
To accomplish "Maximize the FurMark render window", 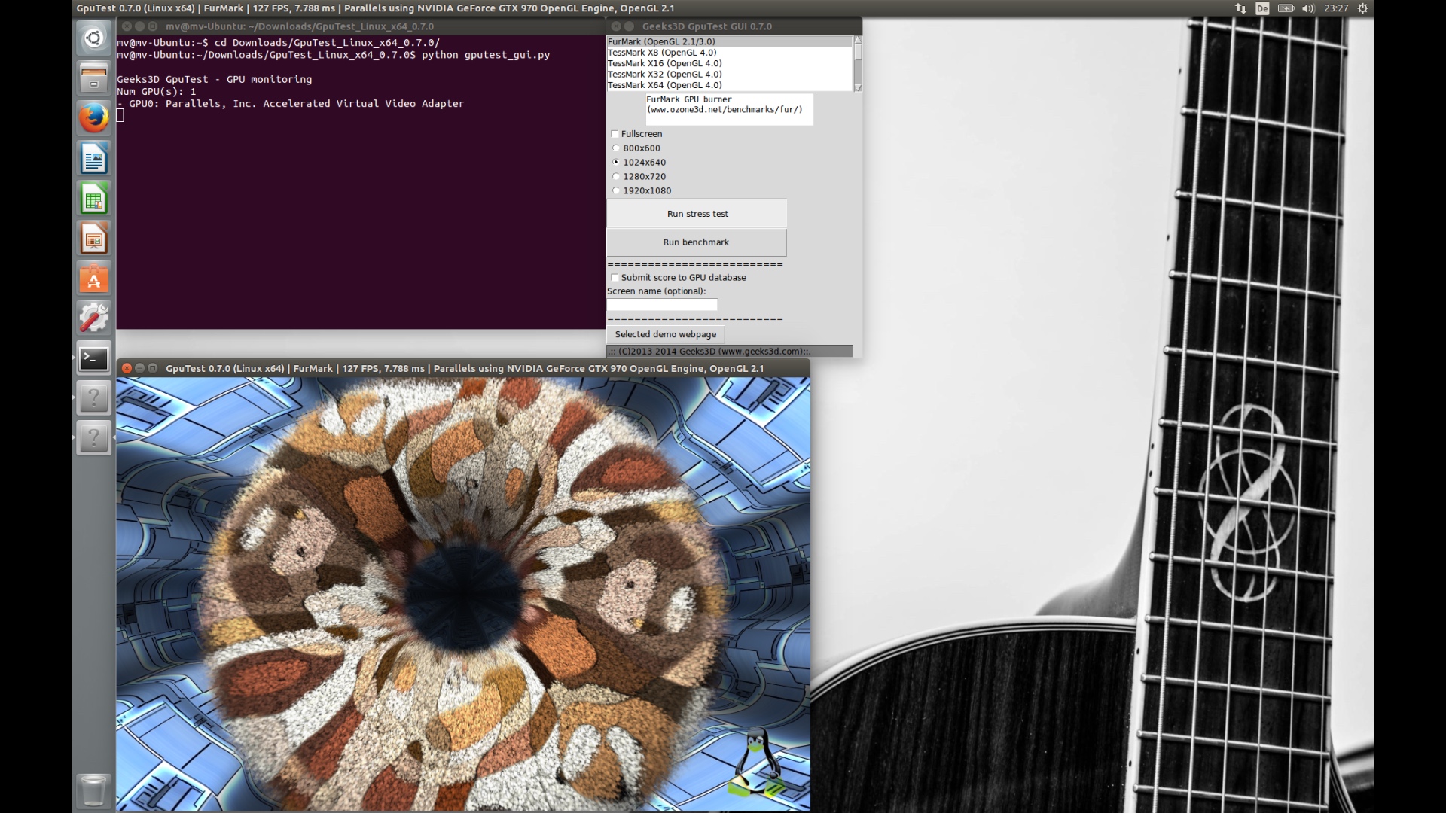I will click(152, 368).
